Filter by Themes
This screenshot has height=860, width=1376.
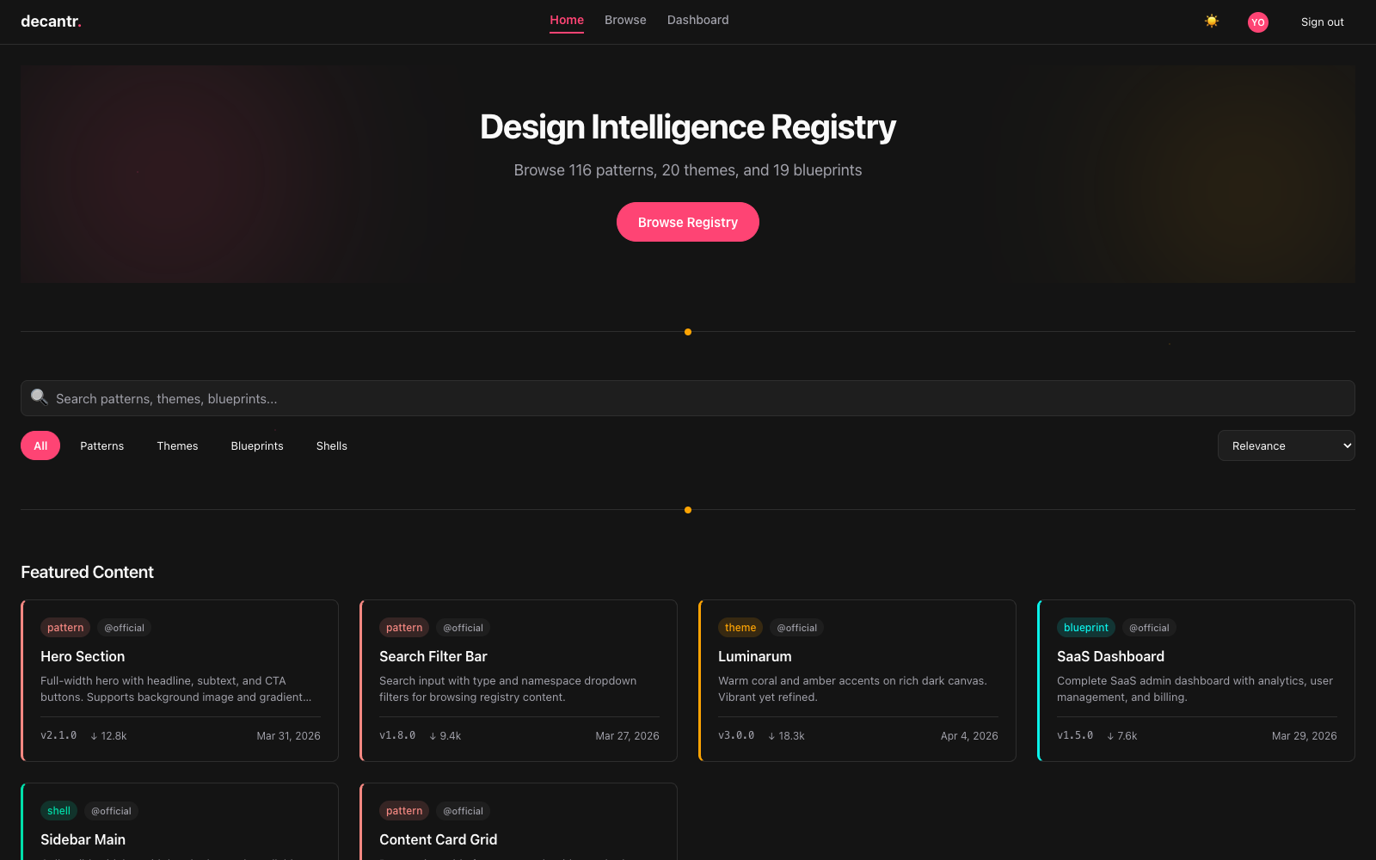[x=177, y=445]
